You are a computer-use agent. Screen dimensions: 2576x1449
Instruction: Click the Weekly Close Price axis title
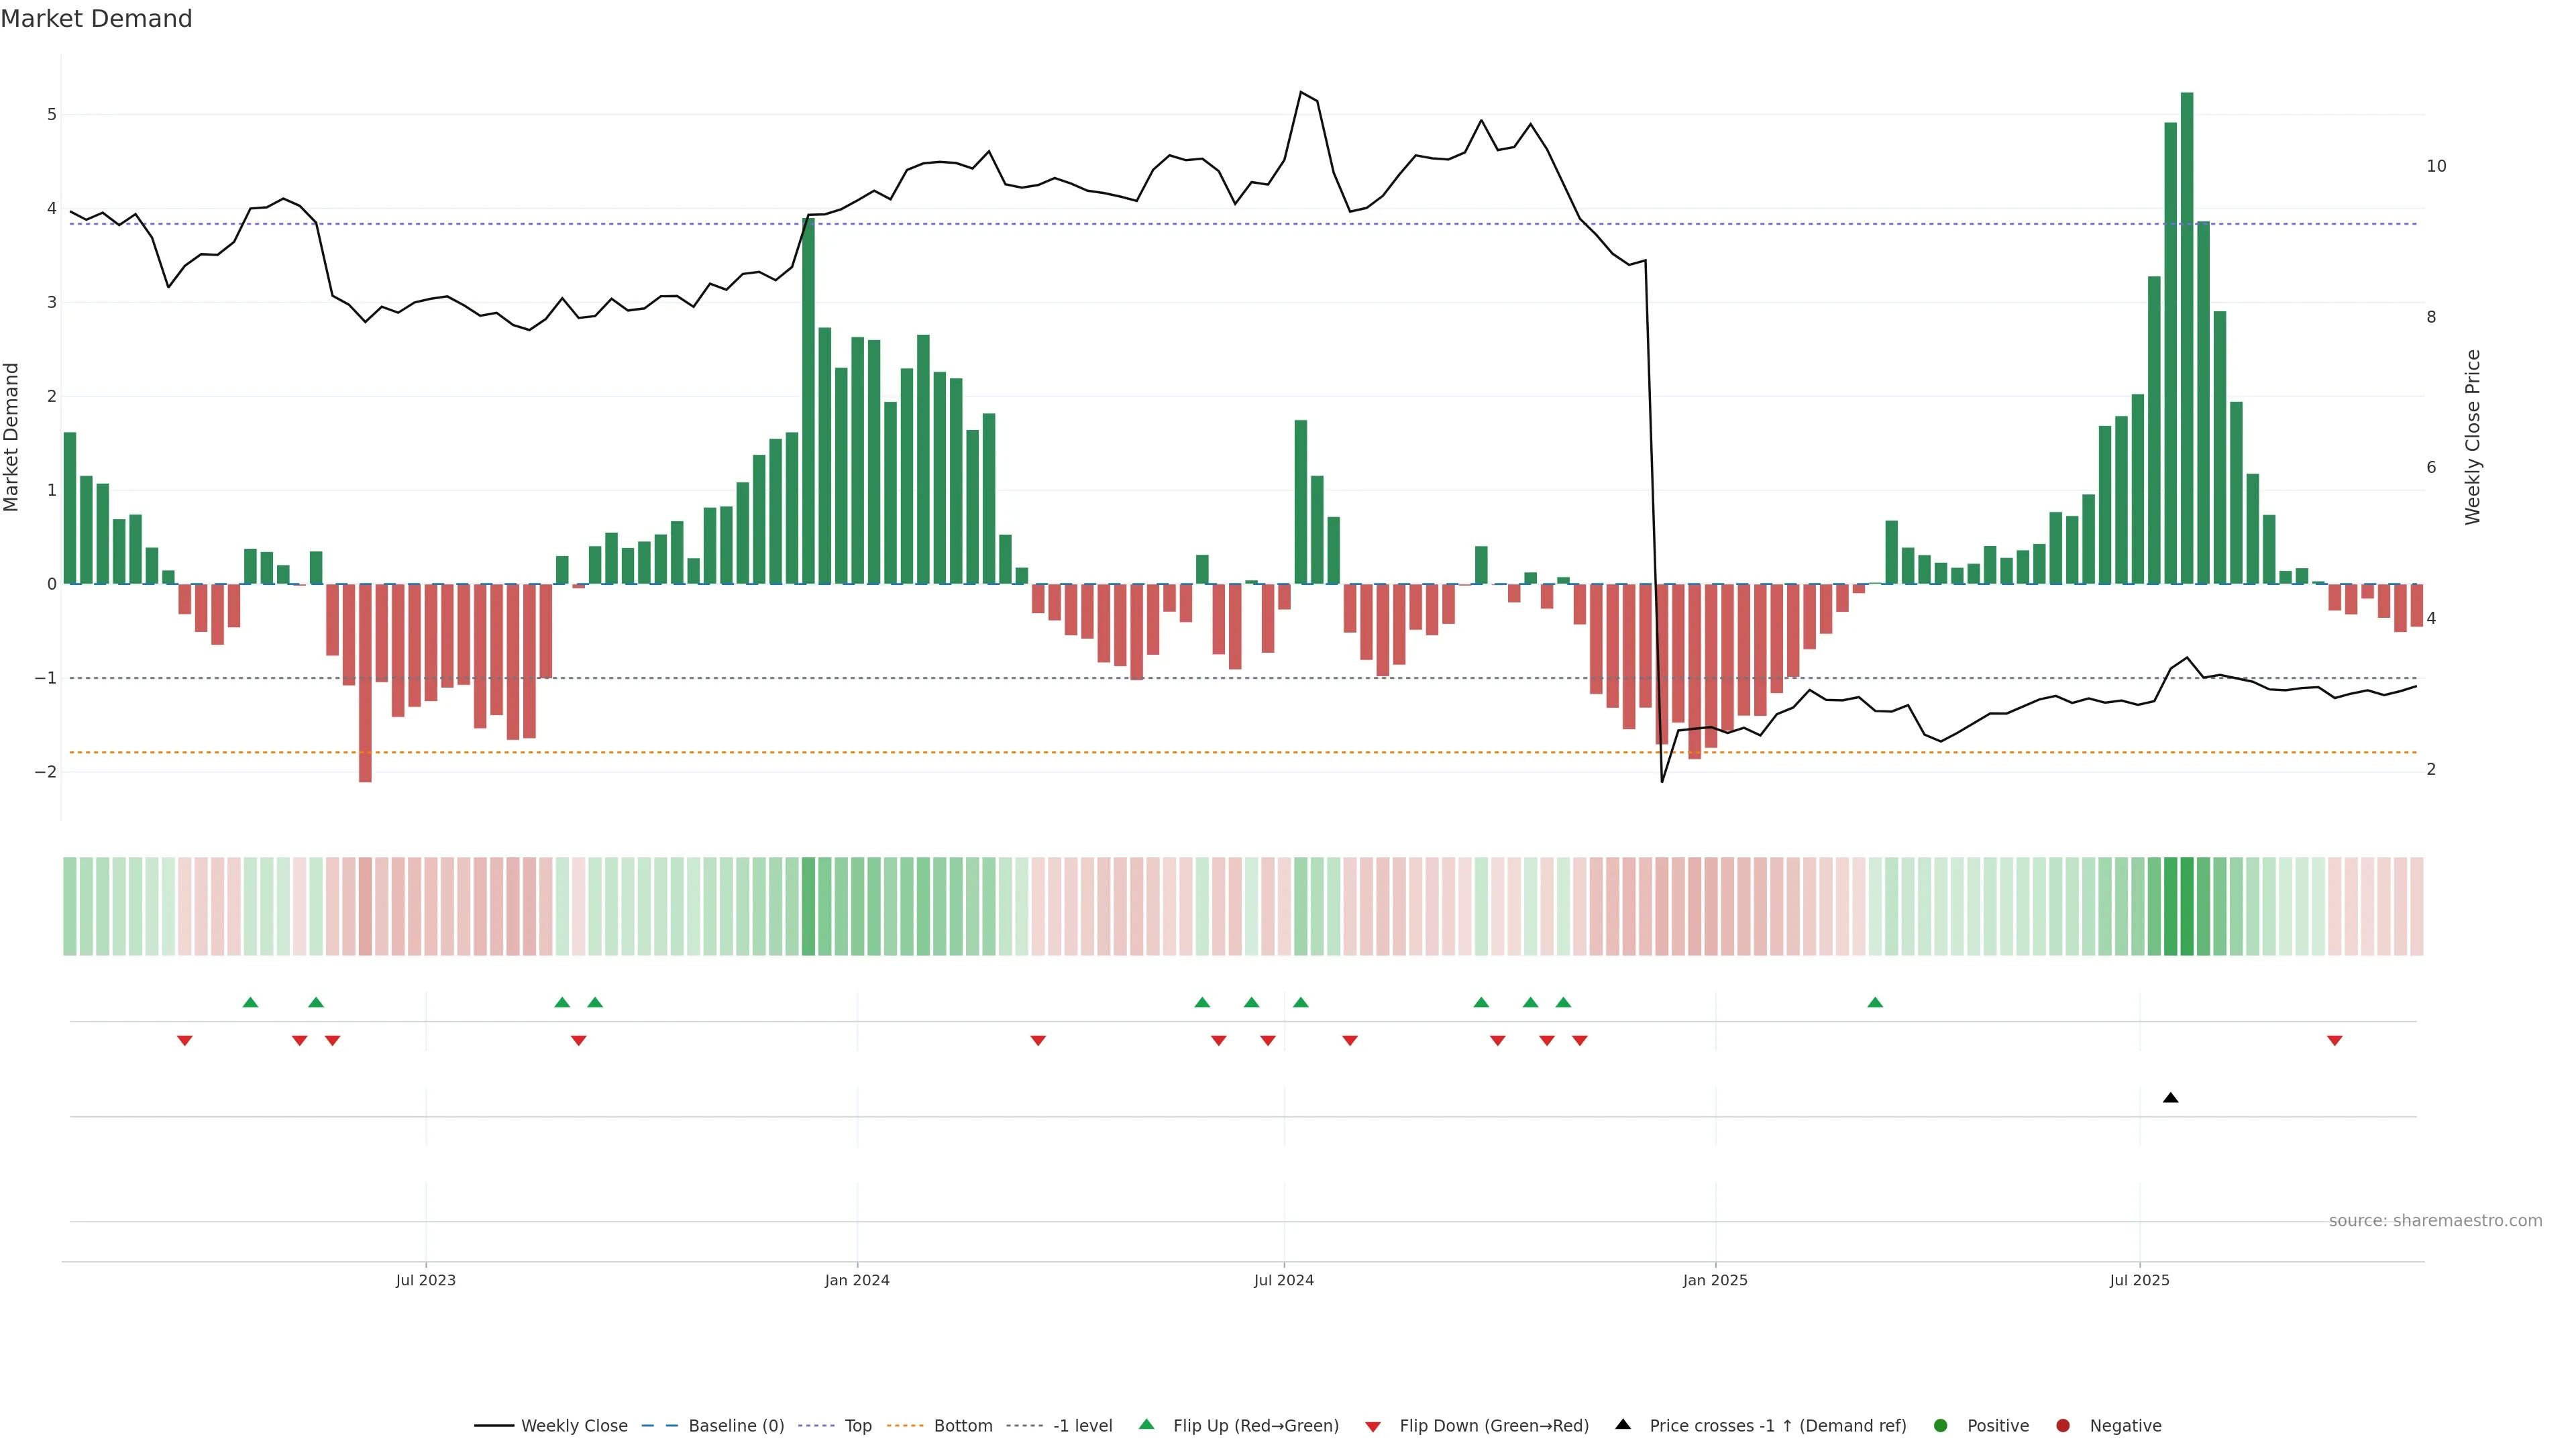pyautogui.click(x=2473, y=437)
